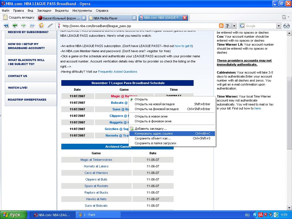Switch to the NBA Media Player tab

[x=112, y=18]
